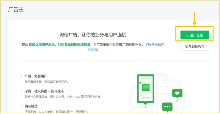Image resolution: width=220 pixels, height=114 pixels.
Task: Click description 天然社交传播环境，提供公众号、卡券
Action: coord(49,97)
